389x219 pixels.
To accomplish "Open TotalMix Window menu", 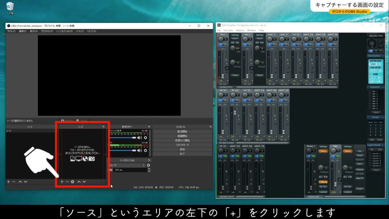I will (x=251, y=30).
